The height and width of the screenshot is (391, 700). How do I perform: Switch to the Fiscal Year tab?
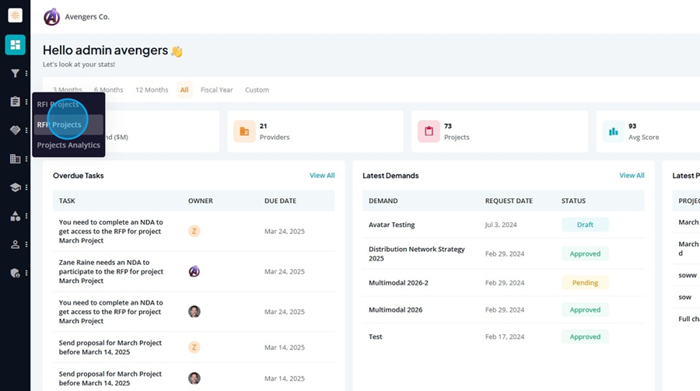point(216,89)
